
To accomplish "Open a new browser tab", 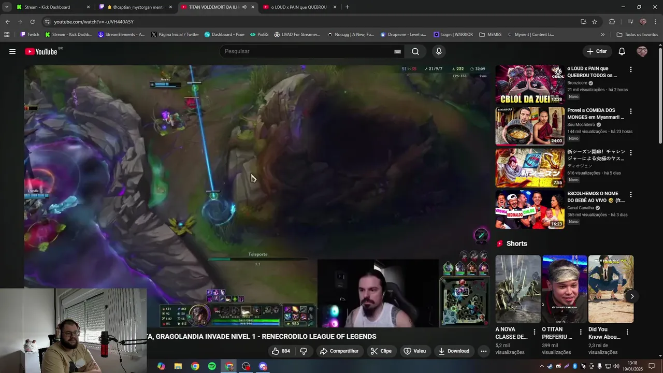I will tap(347, 7).
